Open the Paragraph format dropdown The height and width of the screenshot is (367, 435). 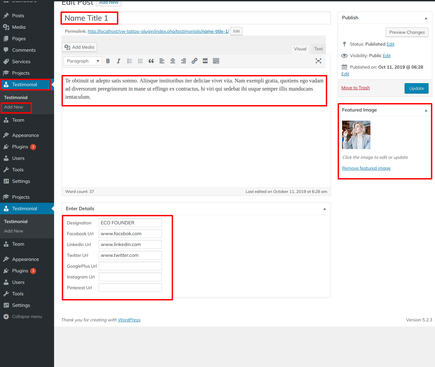(x=83, y=61)
